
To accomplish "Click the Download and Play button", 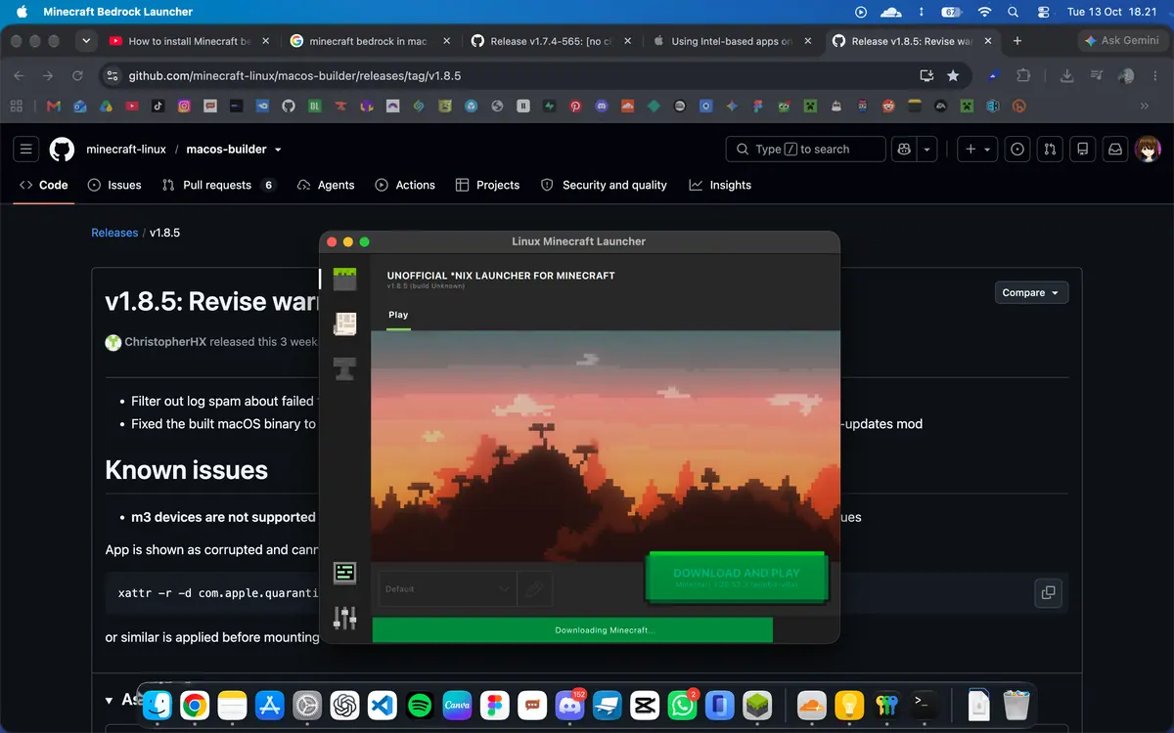I will pos(736,578).
